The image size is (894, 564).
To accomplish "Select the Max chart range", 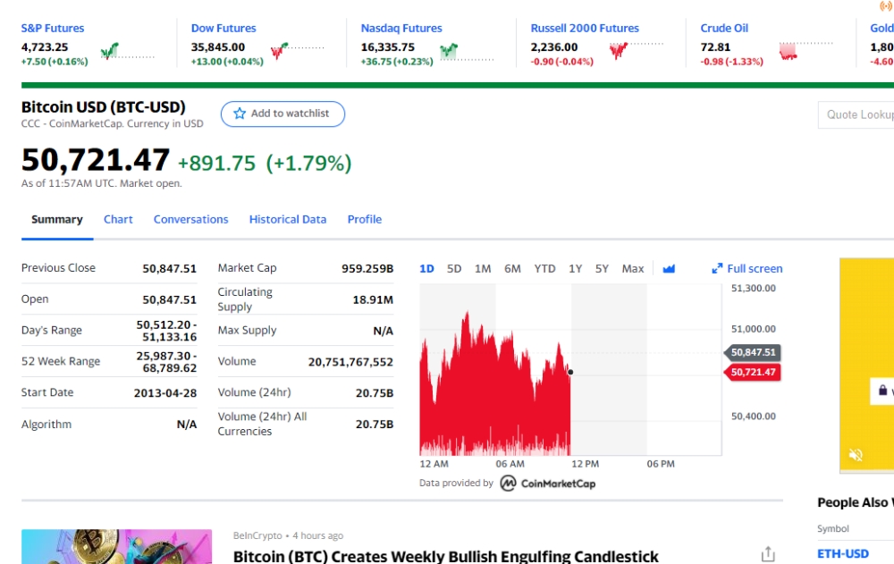I will [633, 269].
